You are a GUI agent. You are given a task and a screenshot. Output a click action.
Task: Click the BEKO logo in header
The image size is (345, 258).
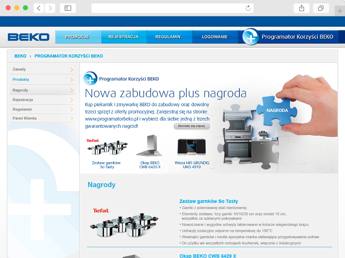point(28,37)
